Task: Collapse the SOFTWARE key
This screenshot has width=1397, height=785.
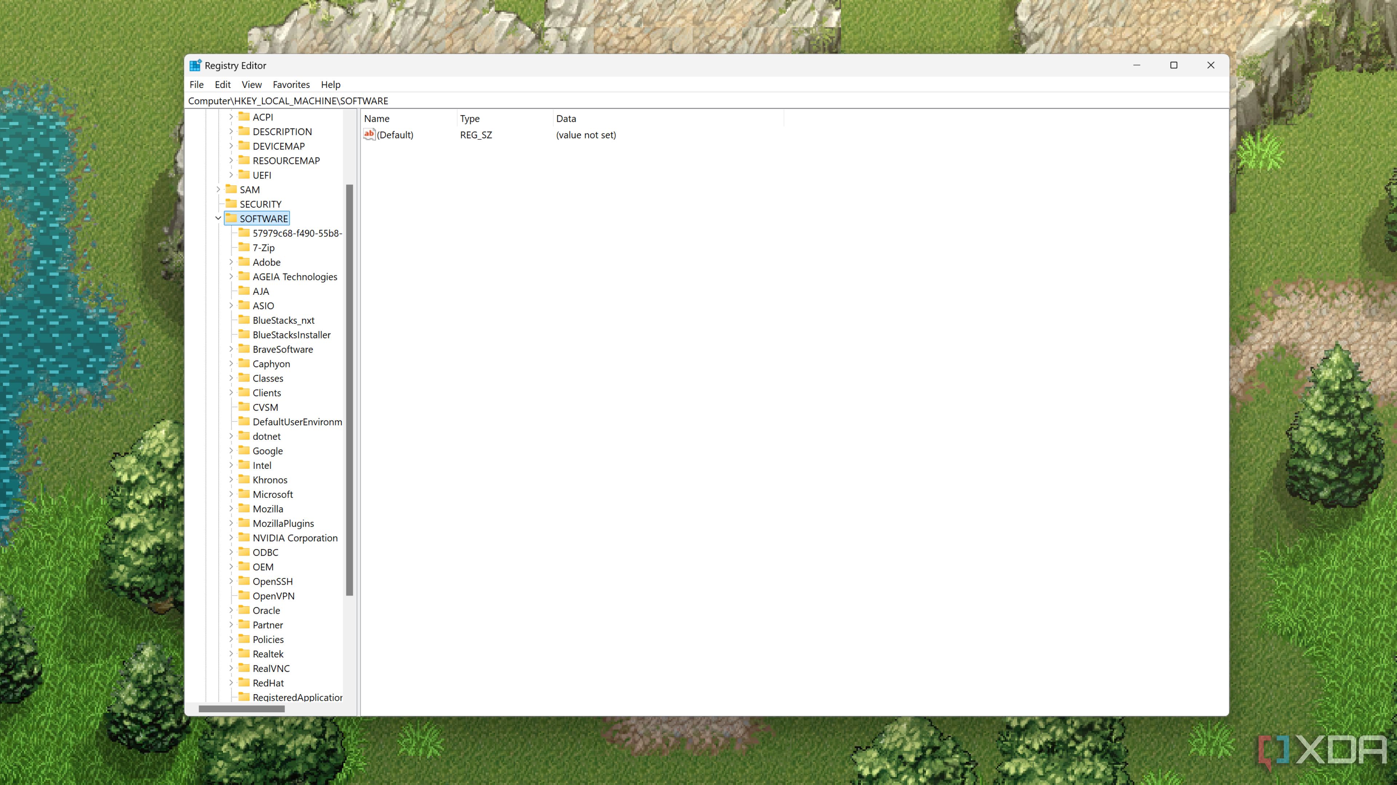Action: tap(218, 218)
